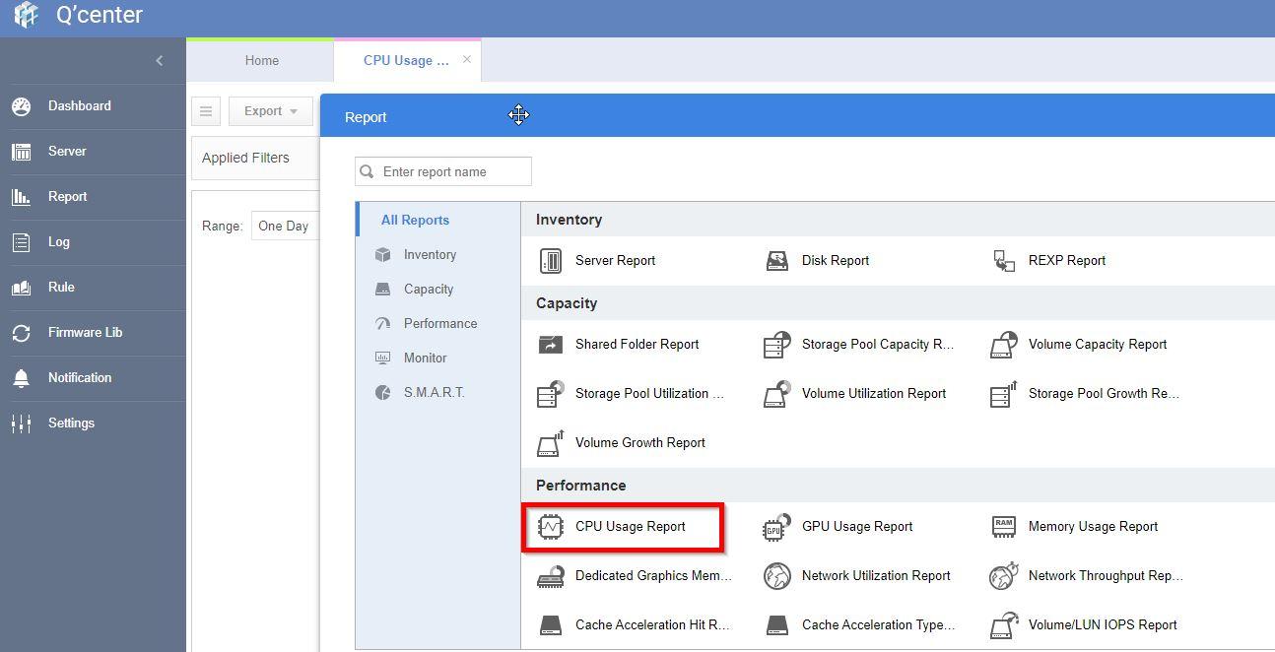
Task: Click the Performance section heading
Action: tap(580, 486)
